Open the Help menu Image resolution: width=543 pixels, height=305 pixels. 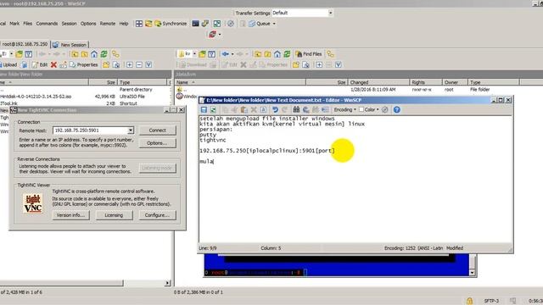click(x=124, y=24)
